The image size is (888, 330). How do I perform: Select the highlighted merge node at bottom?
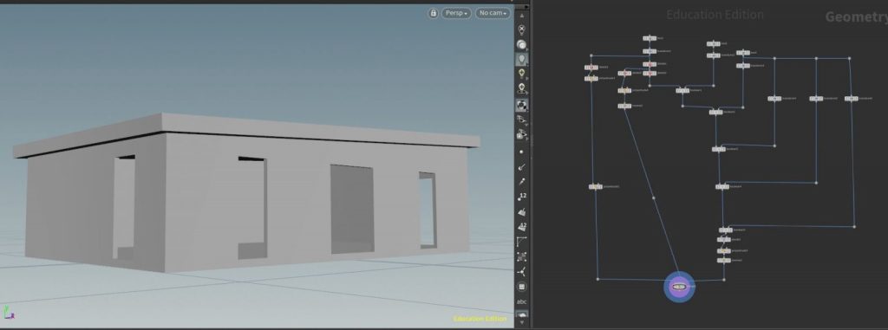(679, 287)
